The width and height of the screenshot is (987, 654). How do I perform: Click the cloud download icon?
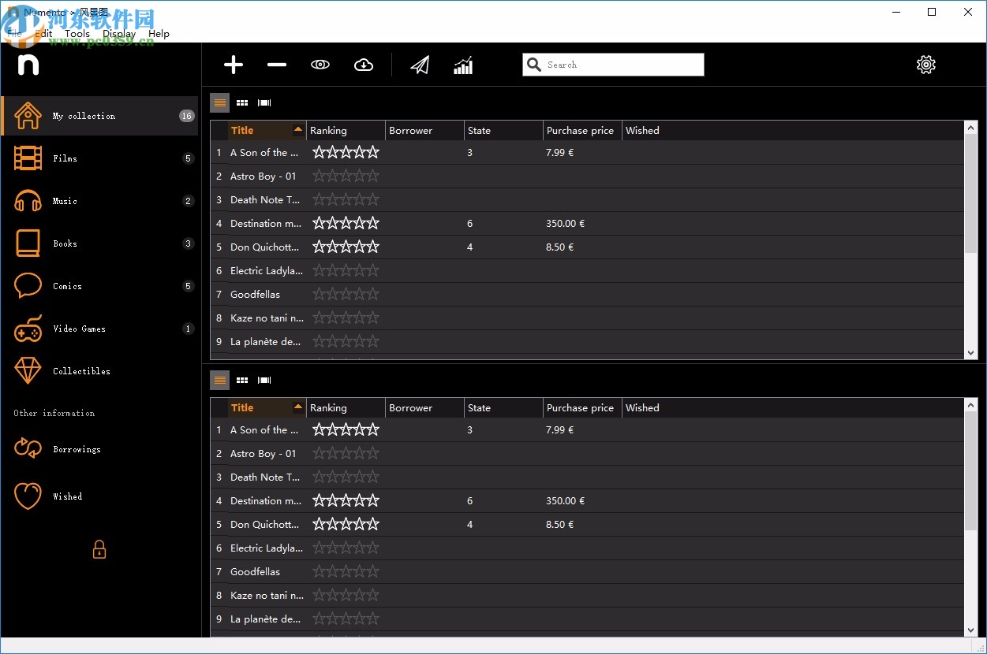[364, 65]
